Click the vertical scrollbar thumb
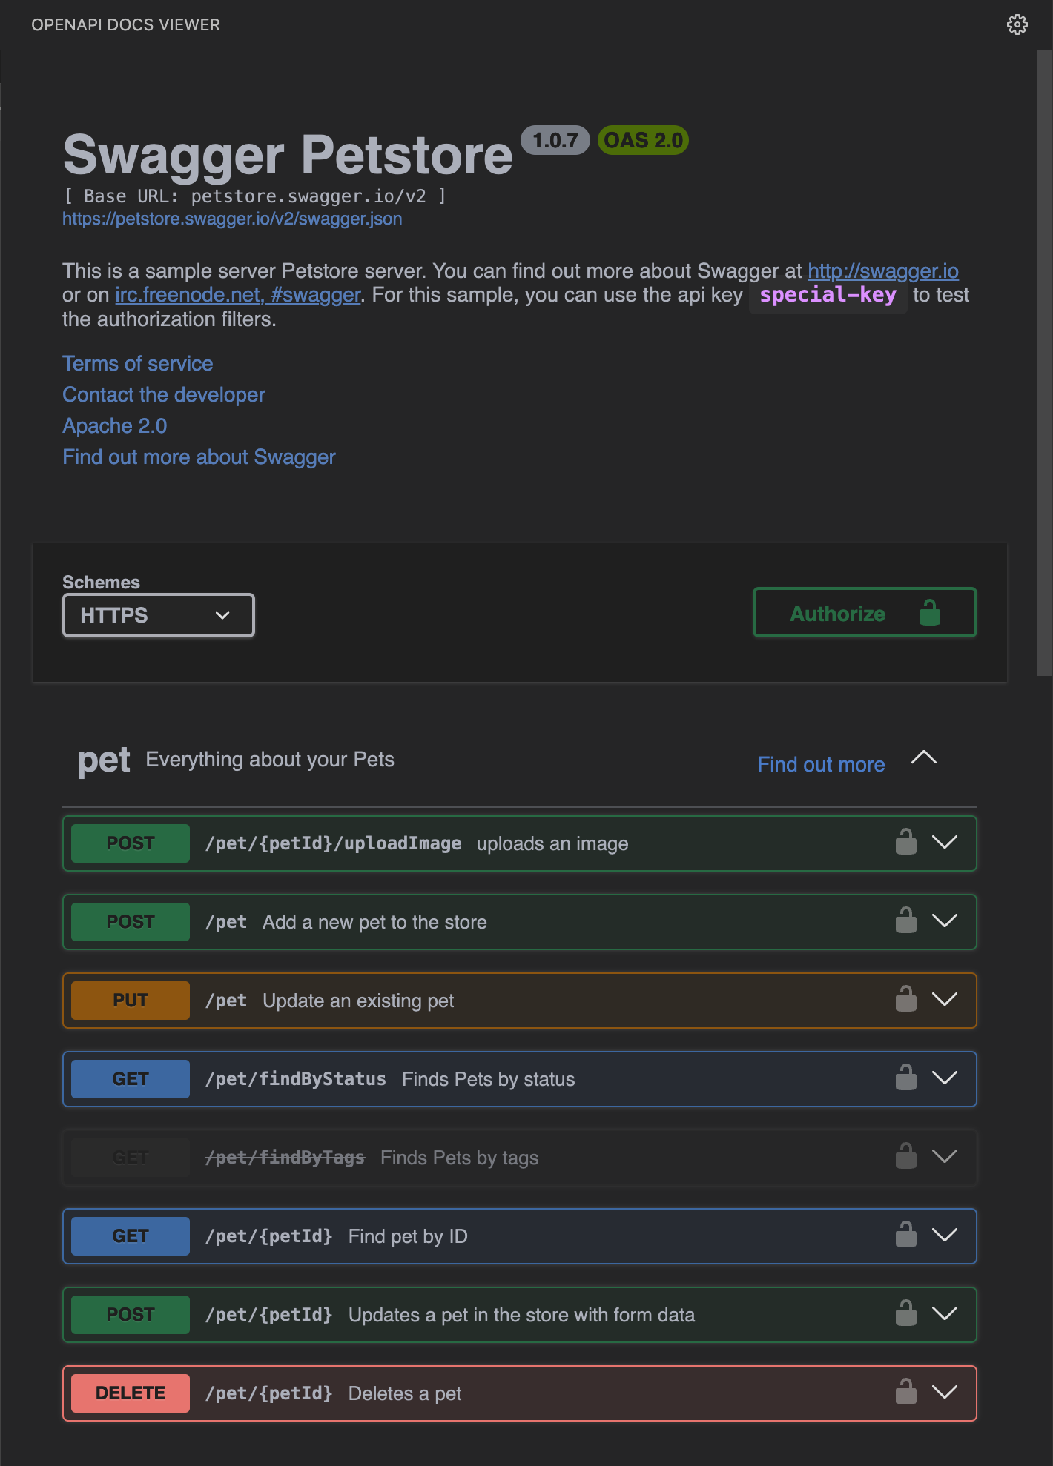Image resolution: width=1053 pixels, height=1466 pixels. click(x=1044, y=363)
